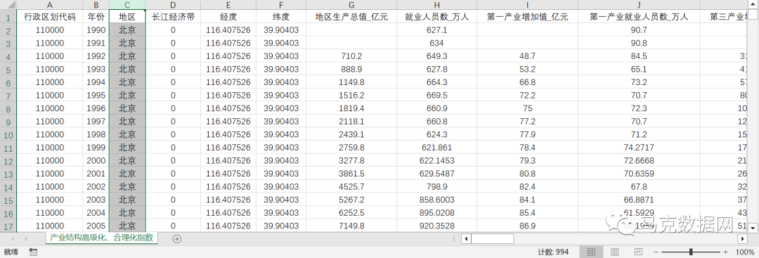The width and height of the screenshot is (759, 258).
Task: Click the status bar count 计数: 994
Action: [x=553, y=252]
